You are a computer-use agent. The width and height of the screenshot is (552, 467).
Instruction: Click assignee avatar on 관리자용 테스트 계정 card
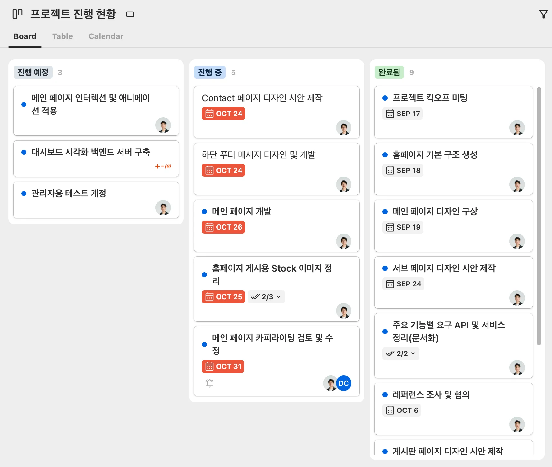(x=163, y=208)
